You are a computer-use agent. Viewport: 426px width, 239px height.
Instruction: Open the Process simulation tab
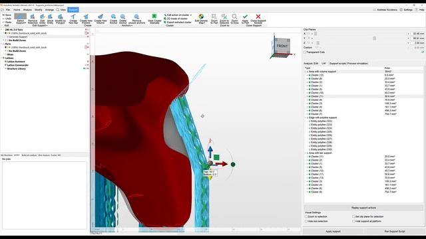[x=357, y=64]
